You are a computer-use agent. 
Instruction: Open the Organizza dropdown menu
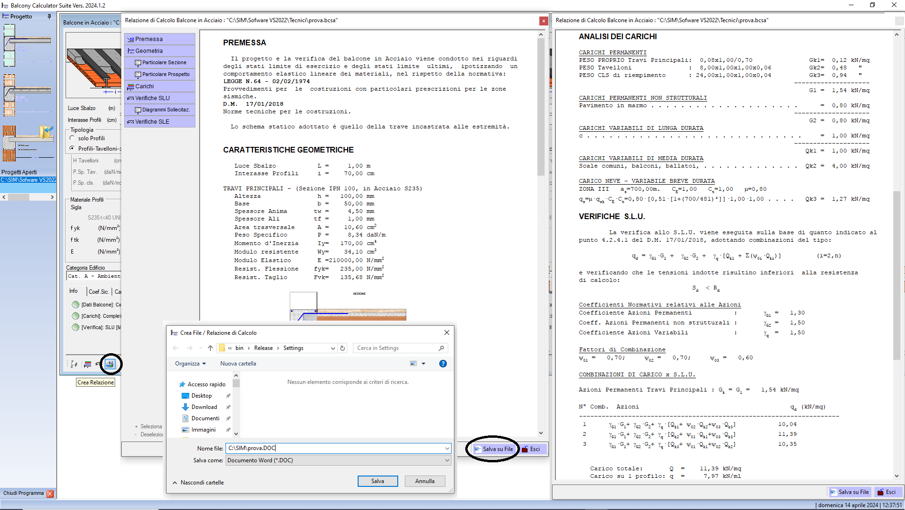click(191, 364)
